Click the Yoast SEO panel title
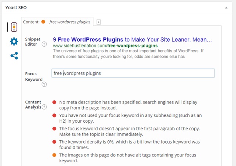This screenshot has height=166, width=236. 16,7
